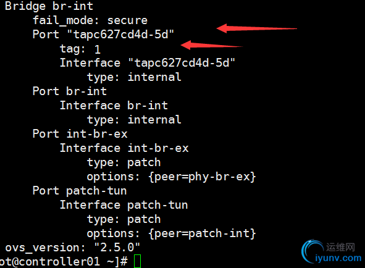This screenshot has height=268, width=365.
Task: Click the upper red arrow annotation
Action: pos(256,28)
